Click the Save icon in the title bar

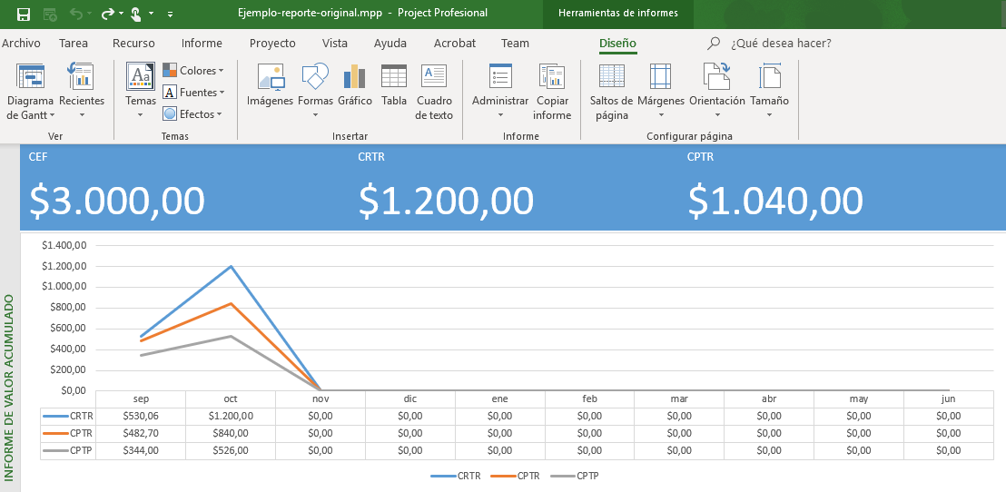pos(23,14)
